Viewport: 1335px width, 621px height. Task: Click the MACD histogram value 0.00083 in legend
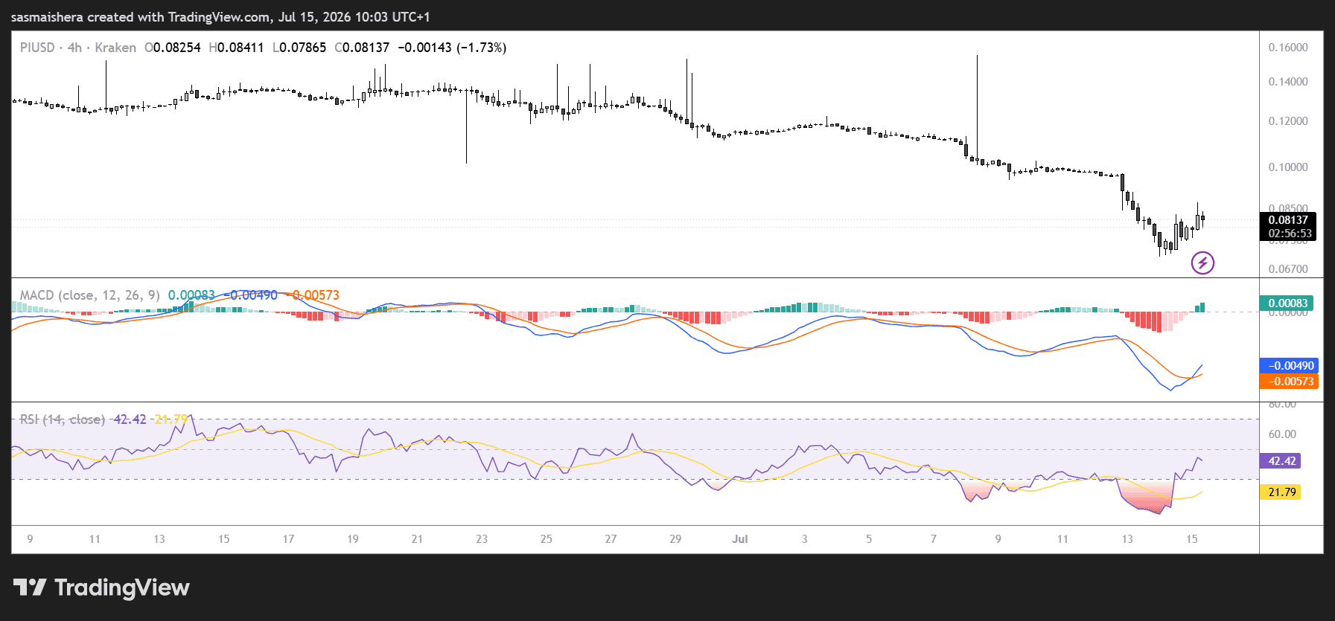coord(191,295)
